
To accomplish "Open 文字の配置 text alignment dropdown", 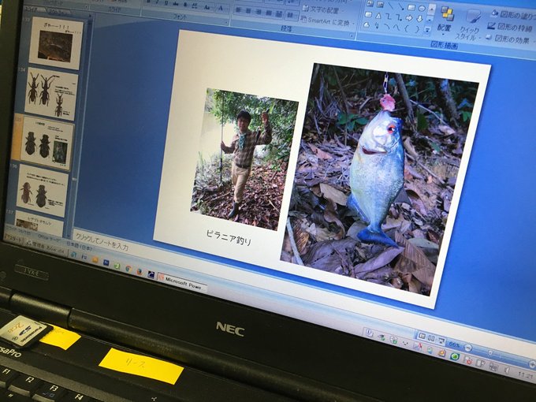I will pyautogui.click(x=323, y=9).
